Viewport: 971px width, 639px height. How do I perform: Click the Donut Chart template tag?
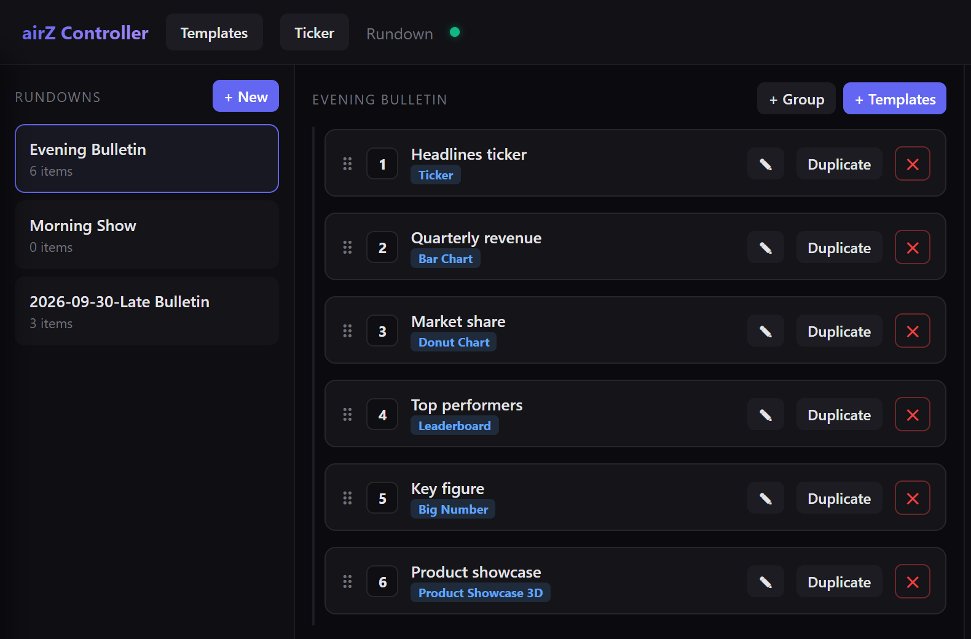pyautogui.click(x=454, y=342)
